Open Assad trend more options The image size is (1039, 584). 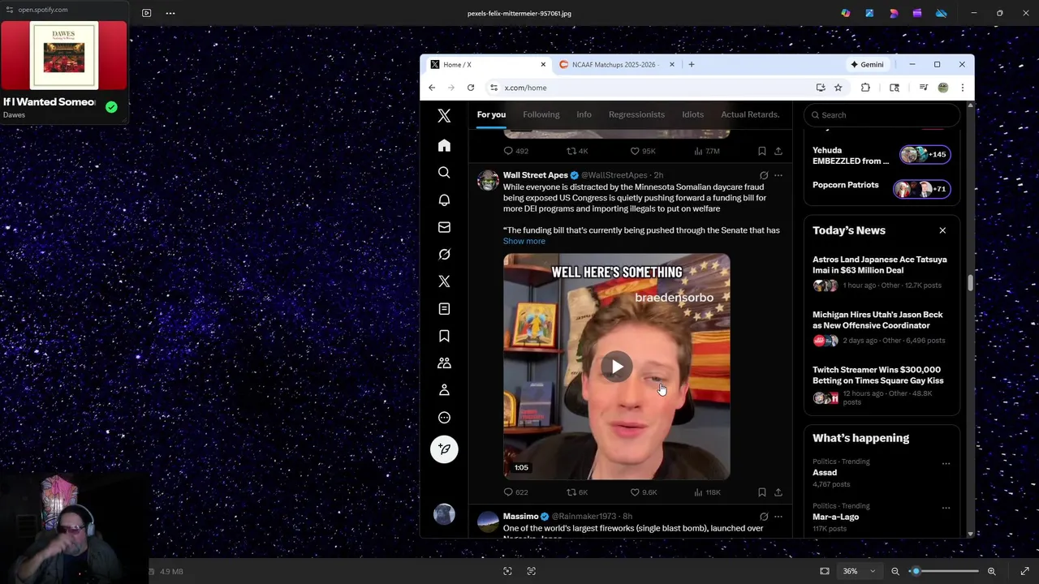coord(946,464)
